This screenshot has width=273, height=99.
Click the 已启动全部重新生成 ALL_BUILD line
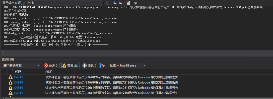[x=58, y=37]
